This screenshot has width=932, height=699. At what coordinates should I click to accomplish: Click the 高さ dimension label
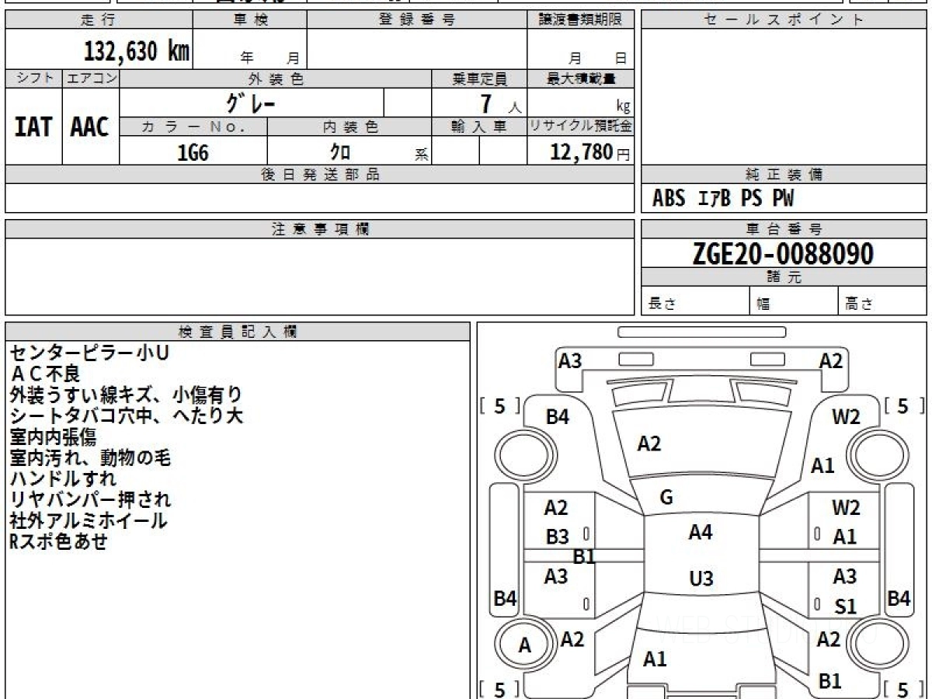click(860, 304)
